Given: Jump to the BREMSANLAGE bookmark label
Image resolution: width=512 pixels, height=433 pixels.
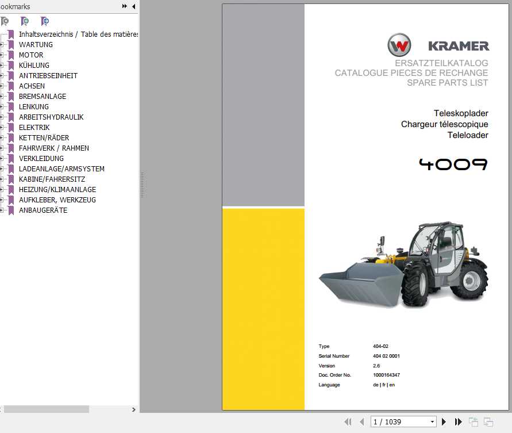Looking at the screenshot, I should (x=43, y=97).
